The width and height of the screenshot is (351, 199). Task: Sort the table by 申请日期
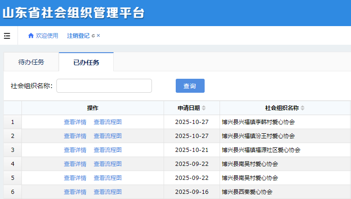coord(204,108)
